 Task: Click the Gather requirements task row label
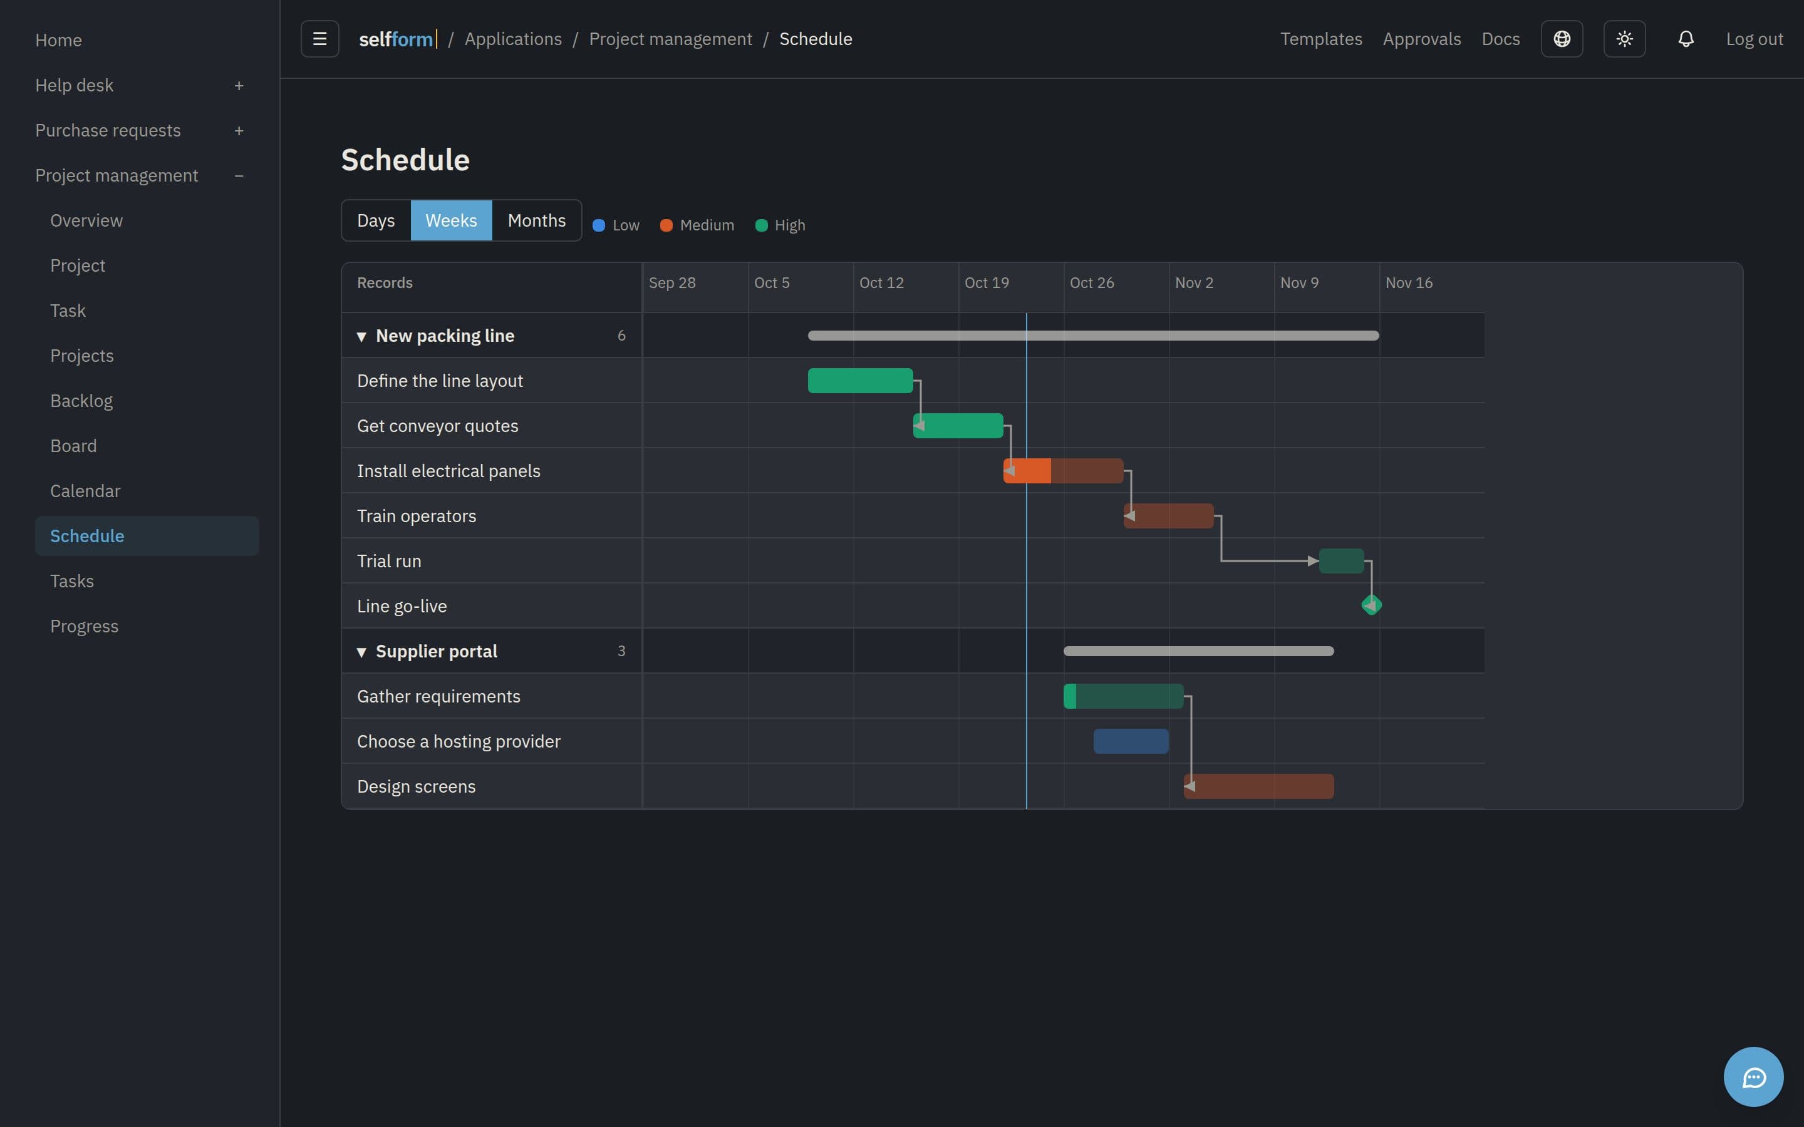point(438,696)
